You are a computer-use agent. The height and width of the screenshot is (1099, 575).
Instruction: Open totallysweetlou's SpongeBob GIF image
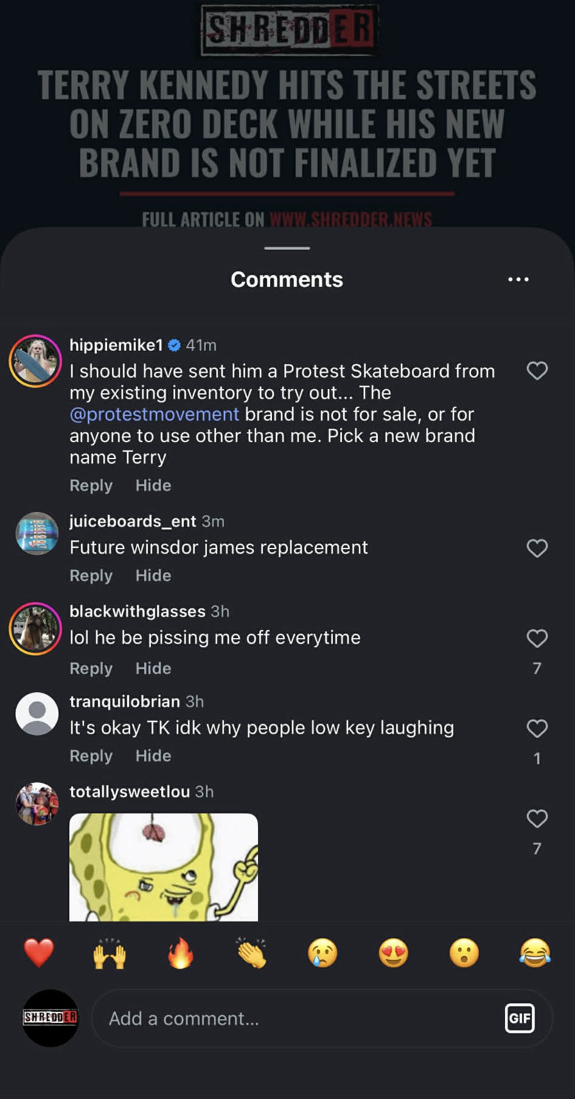164,867
